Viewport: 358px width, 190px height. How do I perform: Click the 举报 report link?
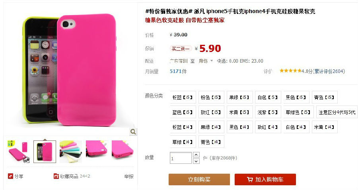coord(129,177)
